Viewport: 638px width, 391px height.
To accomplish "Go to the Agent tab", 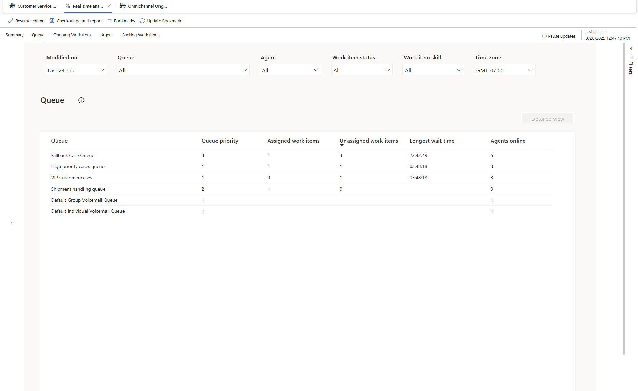I will point(107,35).
